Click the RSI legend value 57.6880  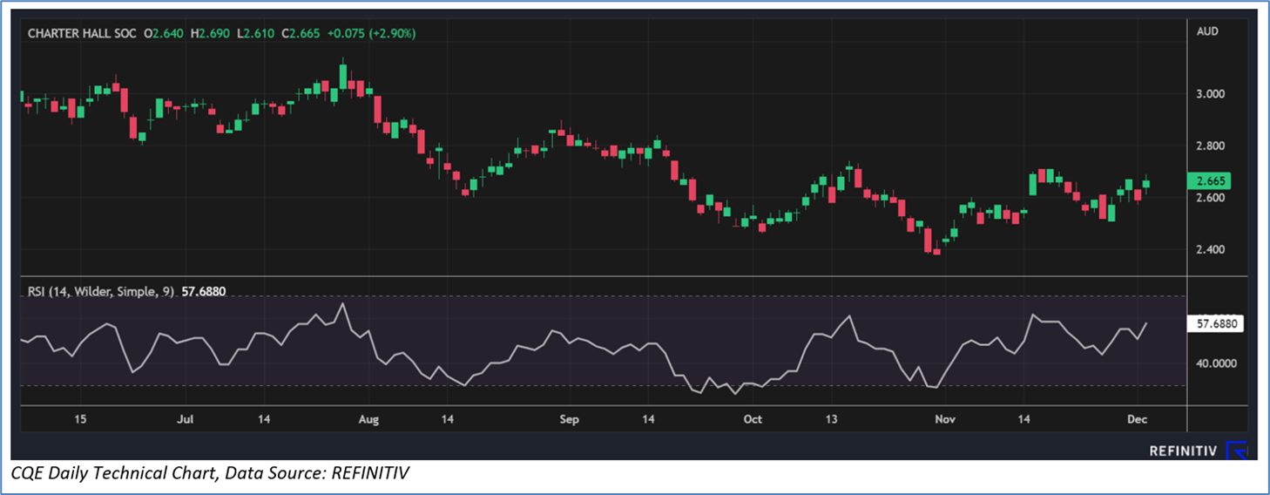pos(204,291)
